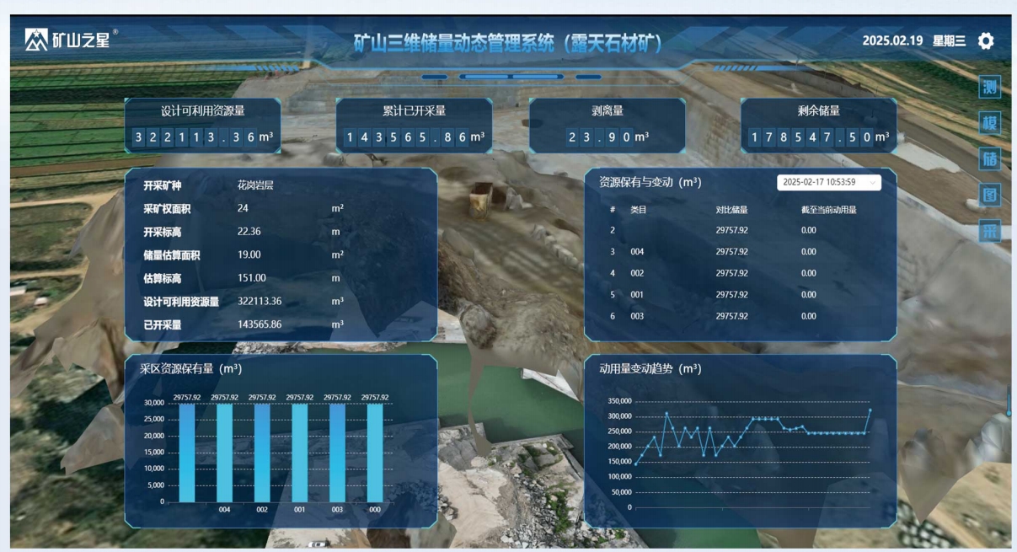Viewport: 1017px width, 552px height.
Task: Click the info panel value 322113.36
Action: click(x=260, y=301)
